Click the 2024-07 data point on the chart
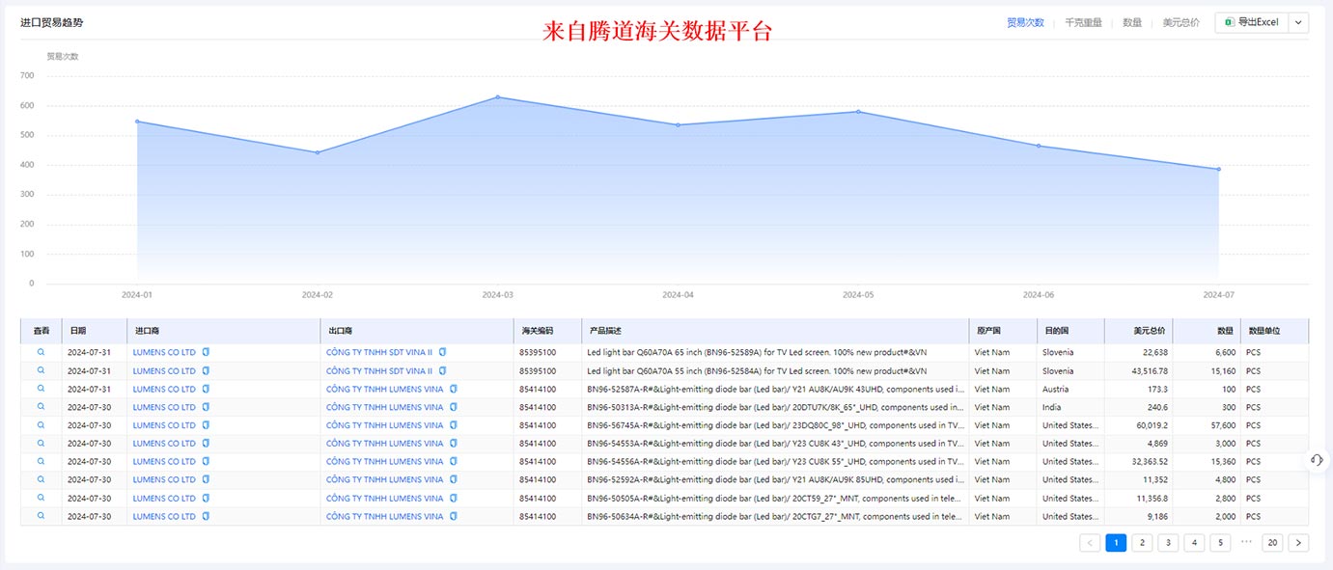 pos(1218,169)
